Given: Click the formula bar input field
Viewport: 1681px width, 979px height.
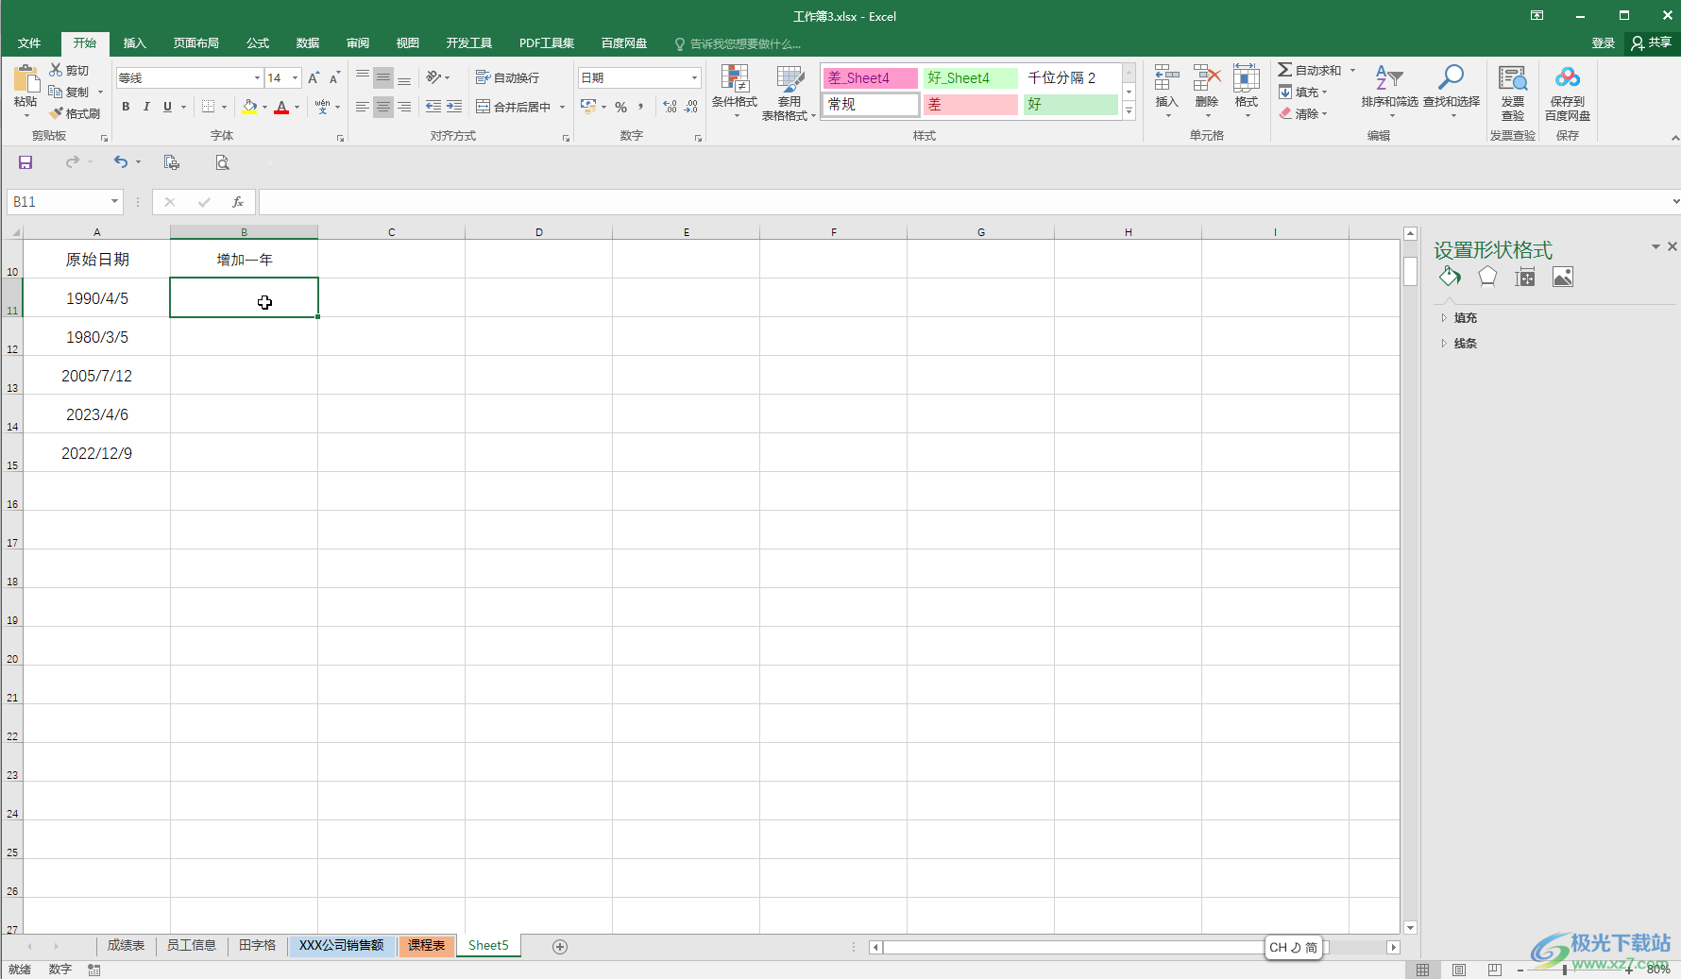Looking at the screenshot, I should click(963, 201).
